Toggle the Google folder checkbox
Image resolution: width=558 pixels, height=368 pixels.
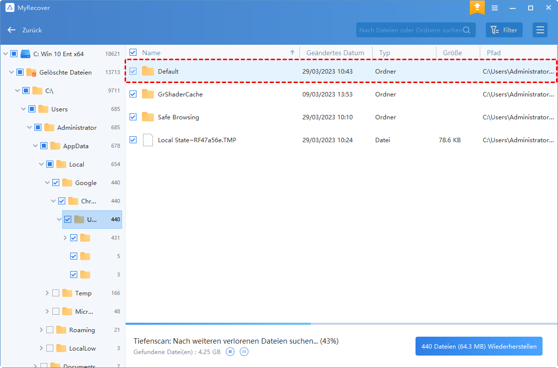click(56, 183)
